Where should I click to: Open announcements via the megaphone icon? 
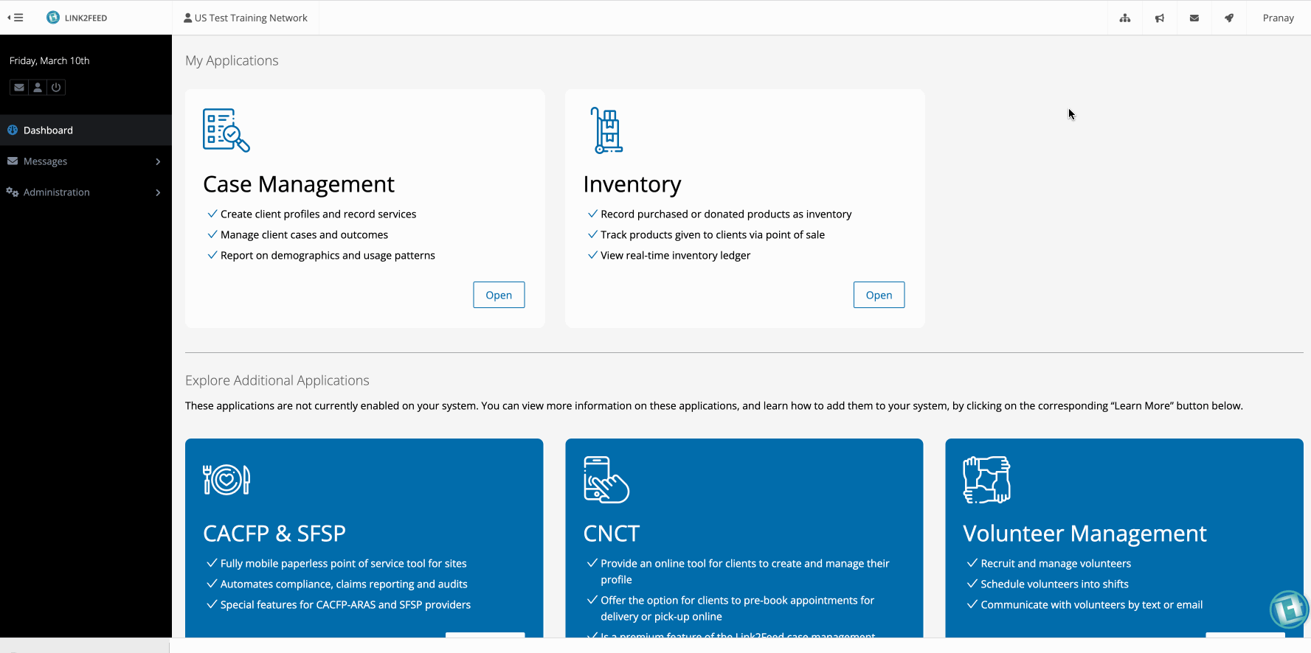point(1159,18)
